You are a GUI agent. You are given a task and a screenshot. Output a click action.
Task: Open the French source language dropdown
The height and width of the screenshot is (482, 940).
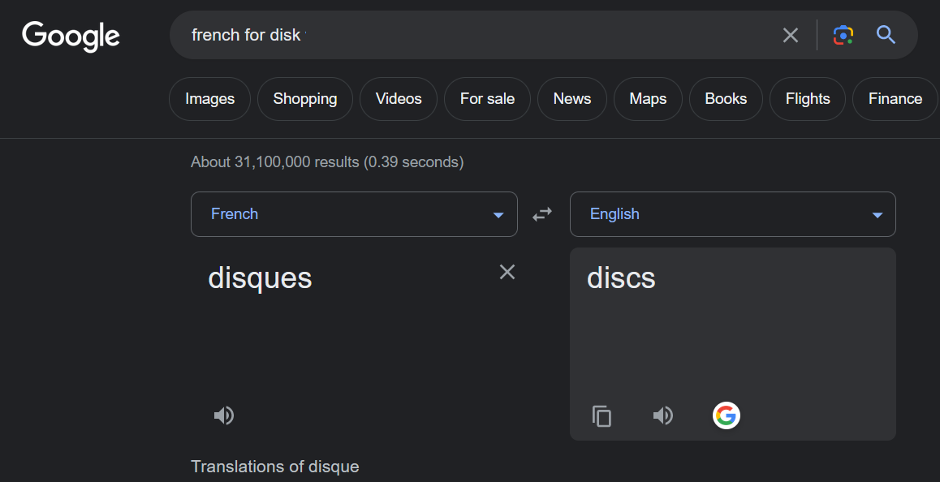(x=354, y=214)
